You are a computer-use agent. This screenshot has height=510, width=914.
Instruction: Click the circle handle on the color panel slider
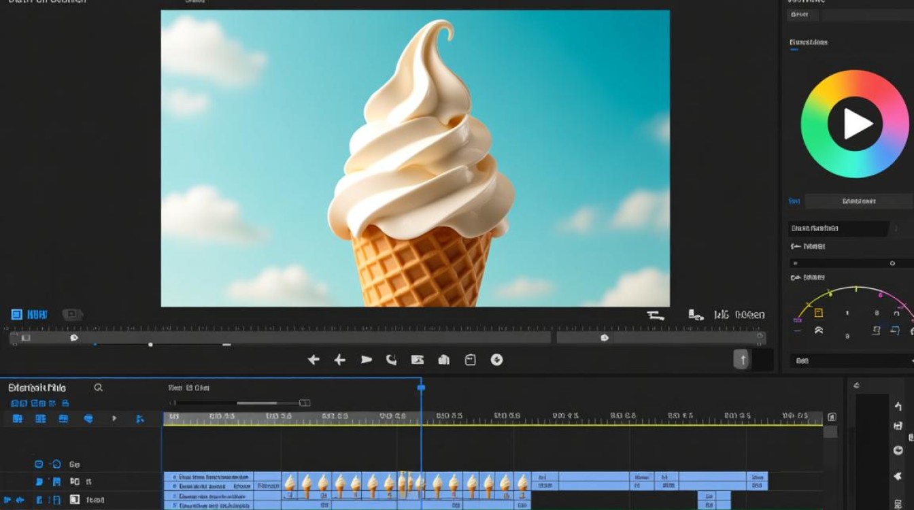pos(892,263)
